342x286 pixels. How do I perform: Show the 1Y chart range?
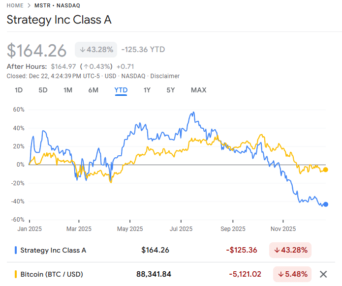[147, 90]
